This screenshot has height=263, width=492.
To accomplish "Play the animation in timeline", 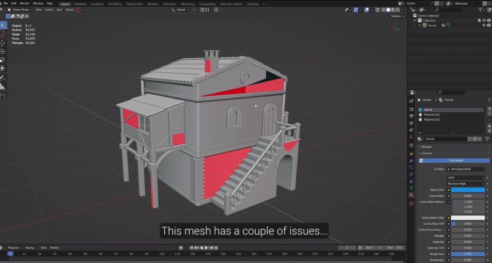I will click(206, 248).
